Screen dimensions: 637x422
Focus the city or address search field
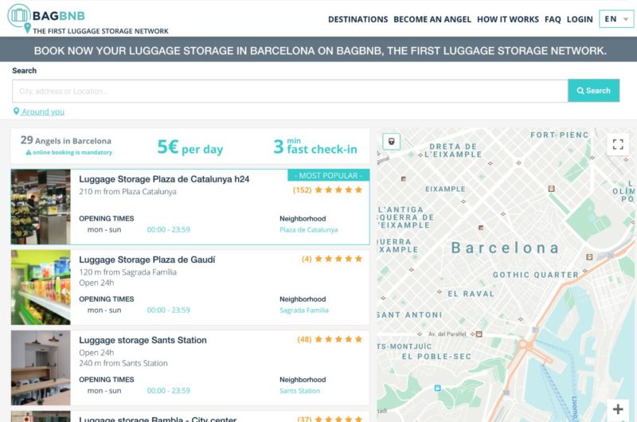tap(290, 91)
